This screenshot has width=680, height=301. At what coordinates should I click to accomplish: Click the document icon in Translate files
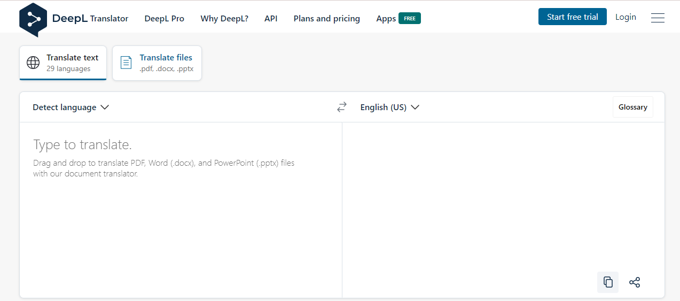coord(126,63)
